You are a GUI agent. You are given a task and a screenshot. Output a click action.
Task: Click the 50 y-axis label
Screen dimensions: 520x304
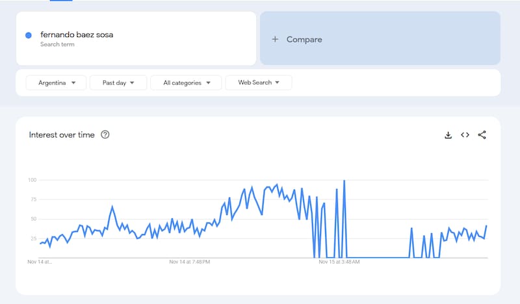pyautogui.click(x=34, y=219)
